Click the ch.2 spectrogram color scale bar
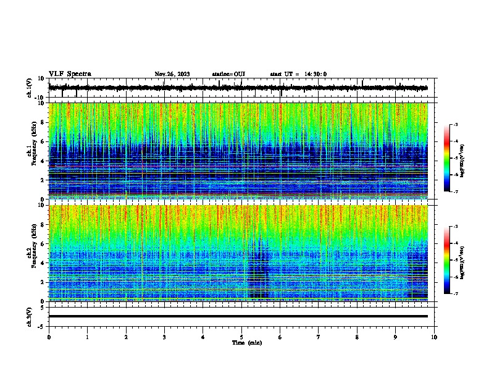This screenshot has height=378, width=489. click(x=447, y=260)
